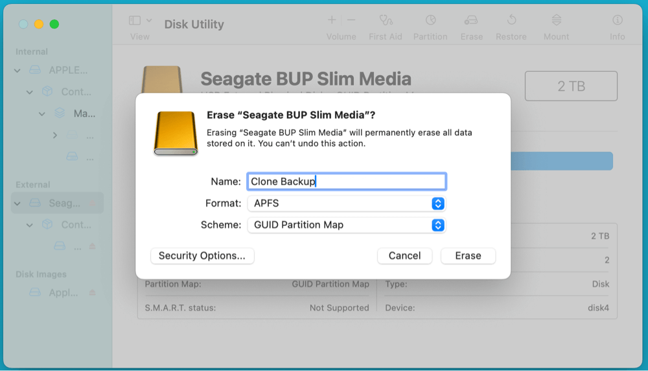
Task: Collapse the internal Cont... container chevron
Action: 29,92
